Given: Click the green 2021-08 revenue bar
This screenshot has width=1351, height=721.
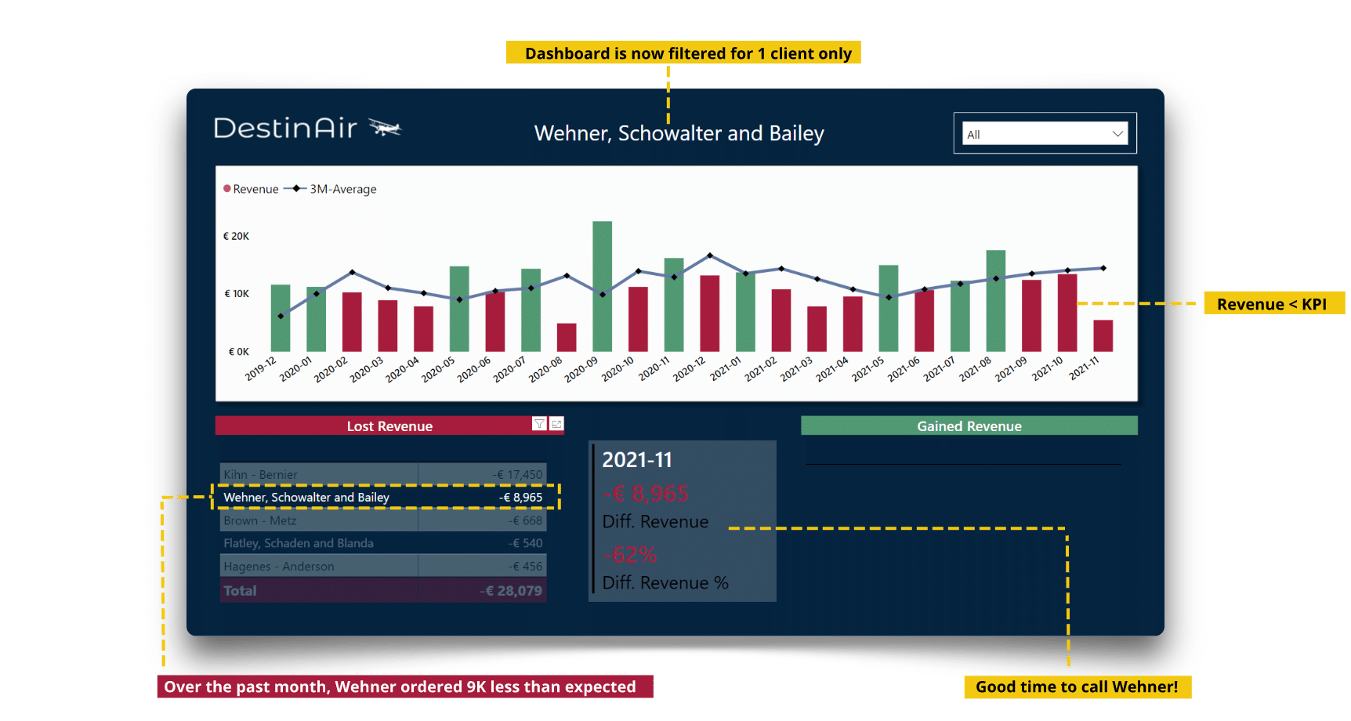Looking at the screenshot, I should click(x=996, y=300).
